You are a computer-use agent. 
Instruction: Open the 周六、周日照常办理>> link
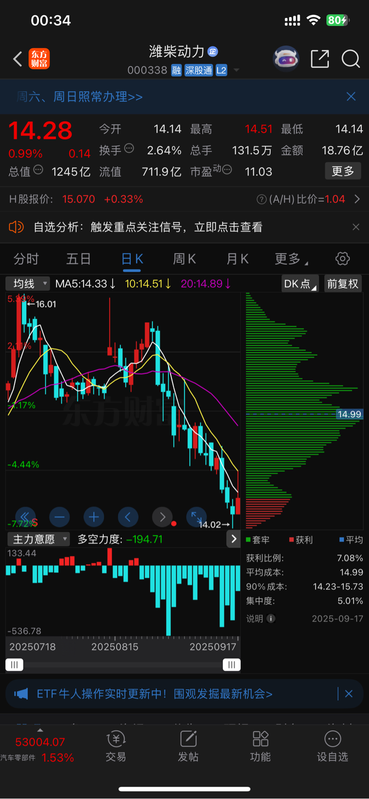point(80,97)
